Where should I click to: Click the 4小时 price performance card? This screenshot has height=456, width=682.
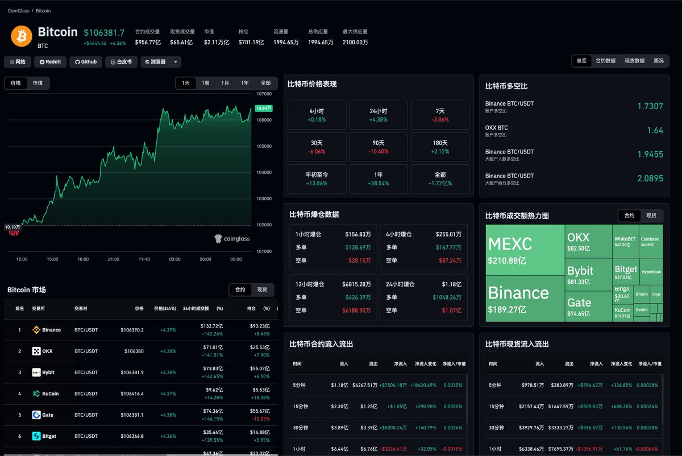[317, 115]
